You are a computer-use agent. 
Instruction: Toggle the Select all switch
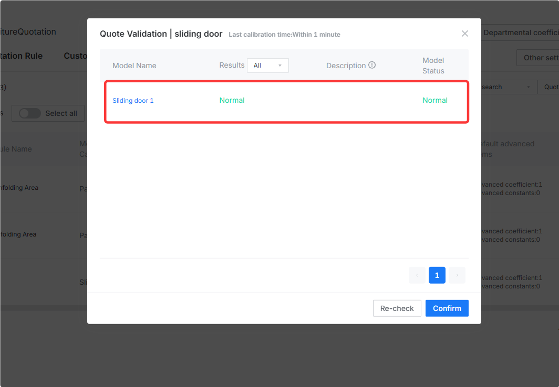30,113
